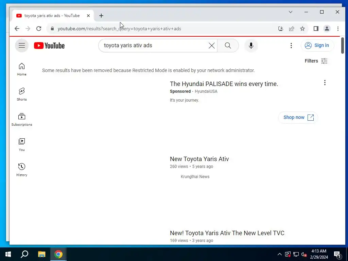Open HyundaiUSA advertiser link
The image size is (348, 261).
click(206, 91)
